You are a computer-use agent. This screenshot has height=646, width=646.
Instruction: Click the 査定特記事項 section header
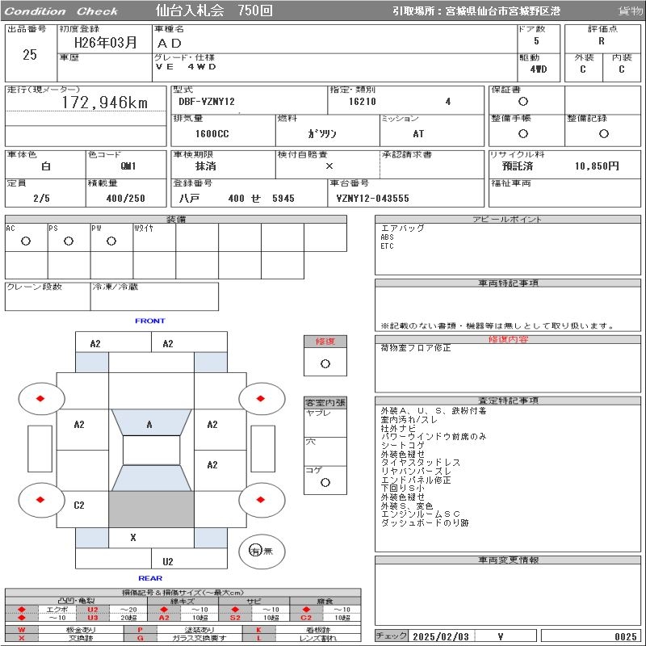[x=509, y=401]
